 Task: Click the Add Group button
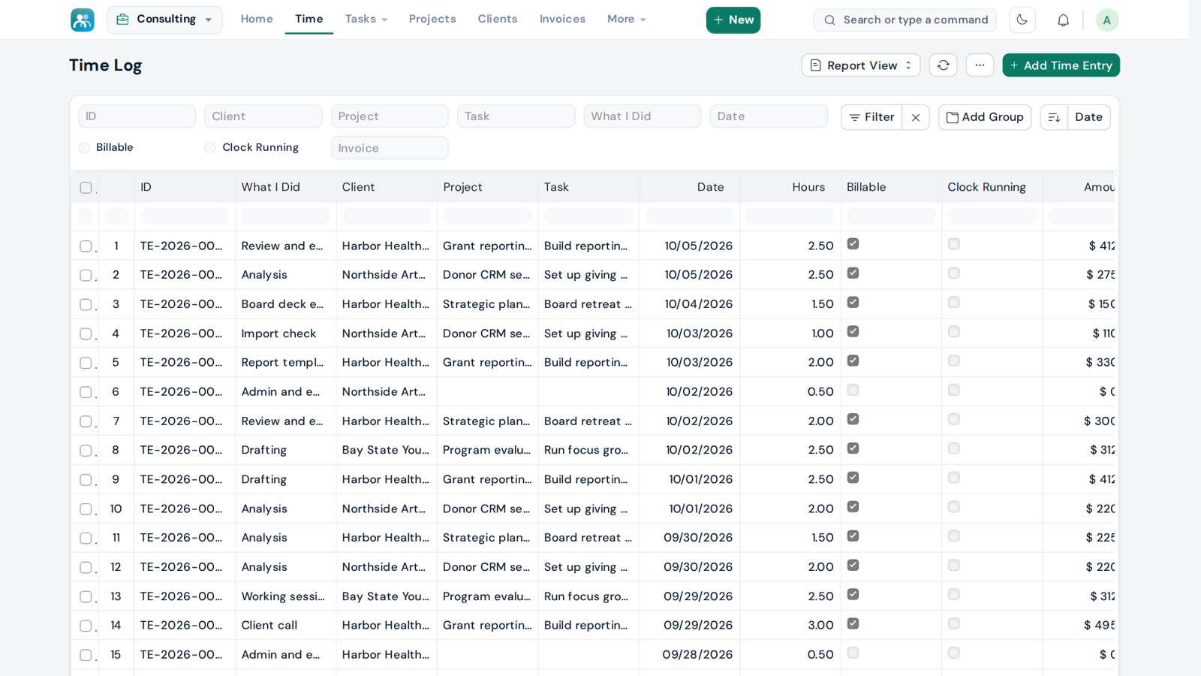tap(985, 117)
